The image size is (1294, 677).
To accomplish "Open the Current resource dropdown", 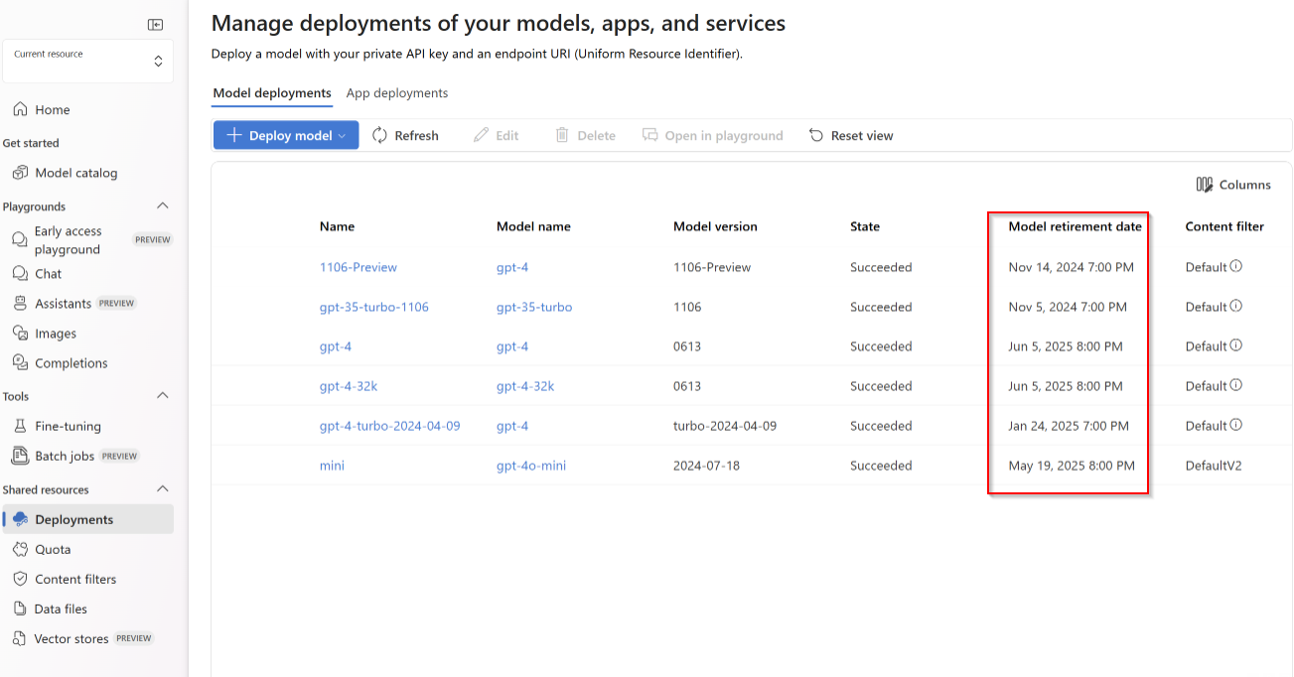I will click(87, 62).
